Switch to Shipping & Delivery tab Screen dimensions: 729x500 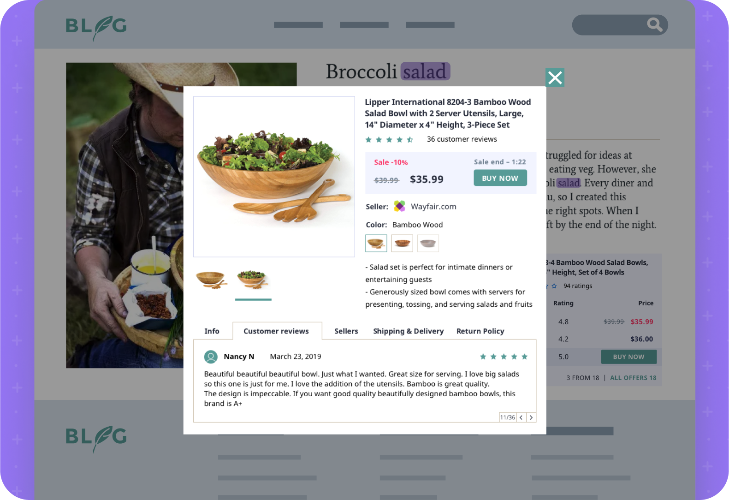pyautogui.click(x=408, y=331)
